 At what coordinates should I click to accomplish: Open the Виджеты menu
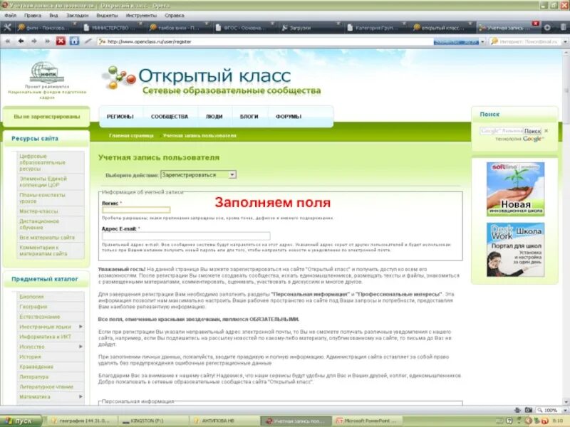[x=108, y=16]
